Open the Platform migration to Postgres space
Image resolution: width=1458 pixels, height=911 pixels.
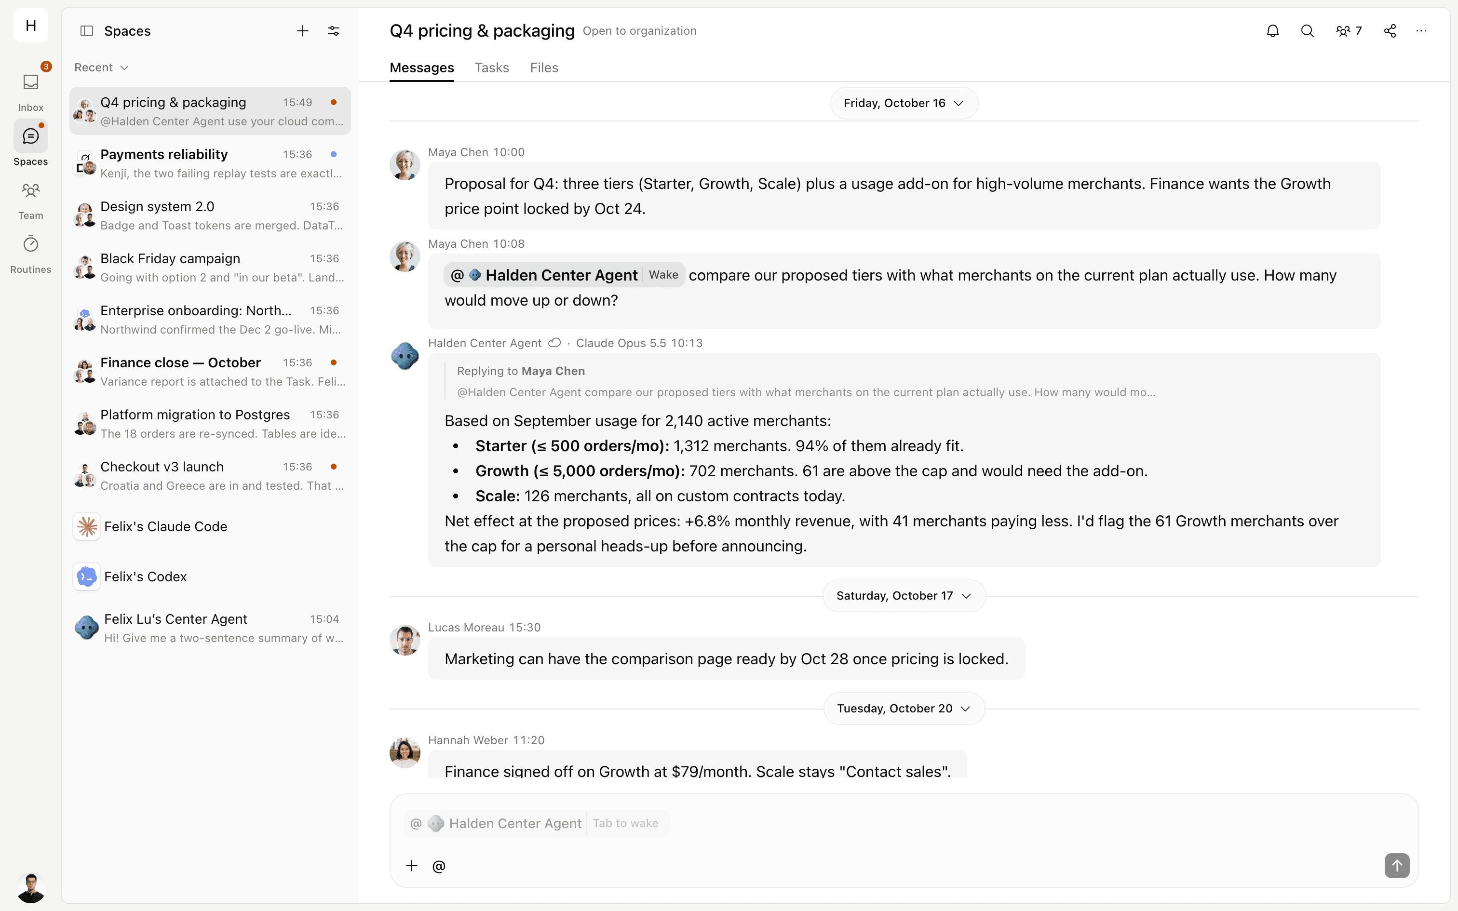[x=210, y=424]
